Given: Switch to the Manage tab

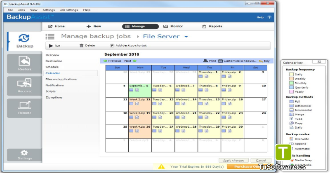Looking at the screenshot, I should (x=140, y=26).
